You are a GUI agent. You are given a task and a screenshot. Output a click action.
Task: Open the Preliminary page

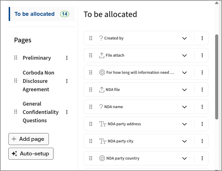(37, 58)
